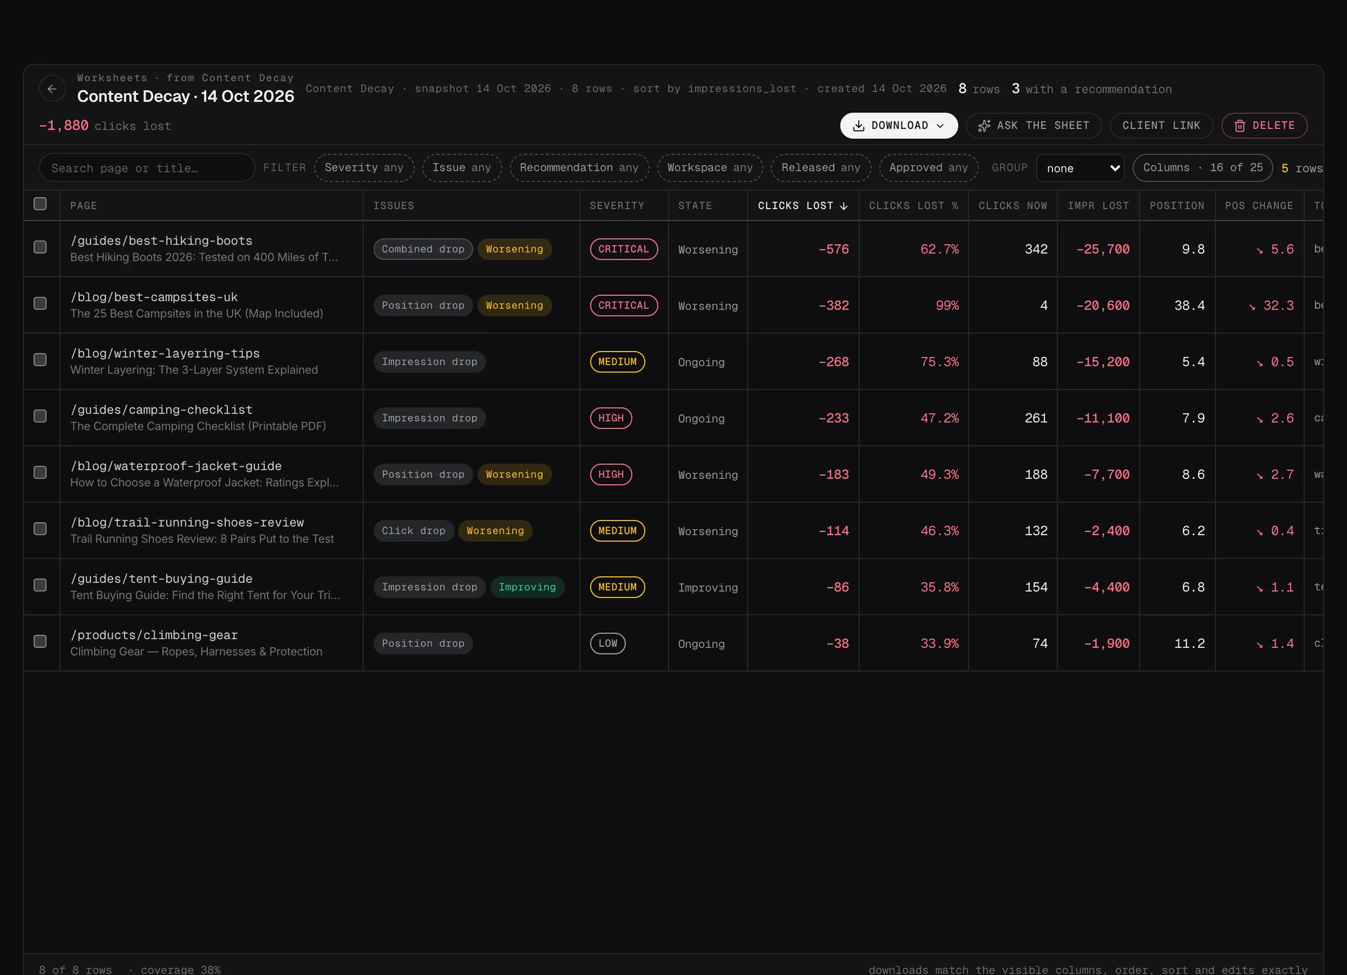Screen dimensions: 1347x975
Task: Check the waterproof-jacket-guide row checkbox
Action: coord(40,472)
